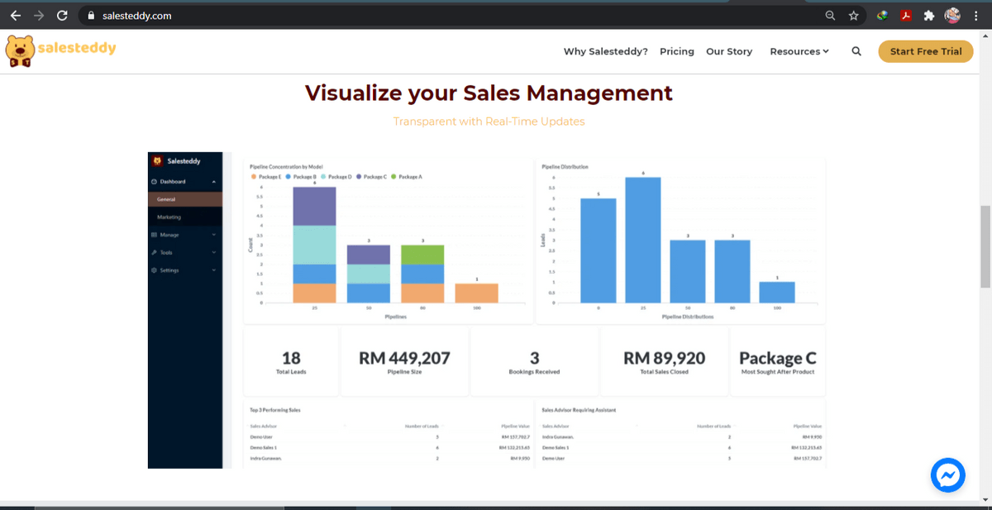The width and height of the screenshot is (992, 510).
Task: Open the Why Salesteddy? page
Action: pos(606,51)
